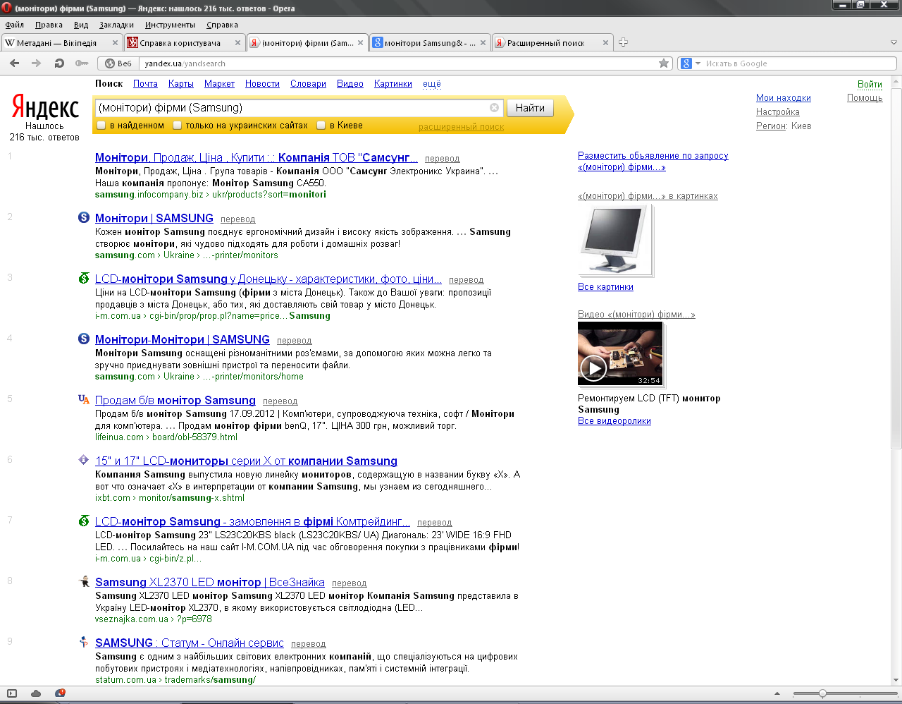Close the монітори Samsung Google tab

[483, 43]
